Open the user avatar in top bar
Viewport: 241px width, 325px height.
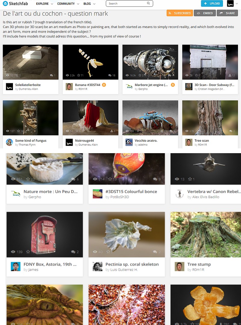coord(230,4)
